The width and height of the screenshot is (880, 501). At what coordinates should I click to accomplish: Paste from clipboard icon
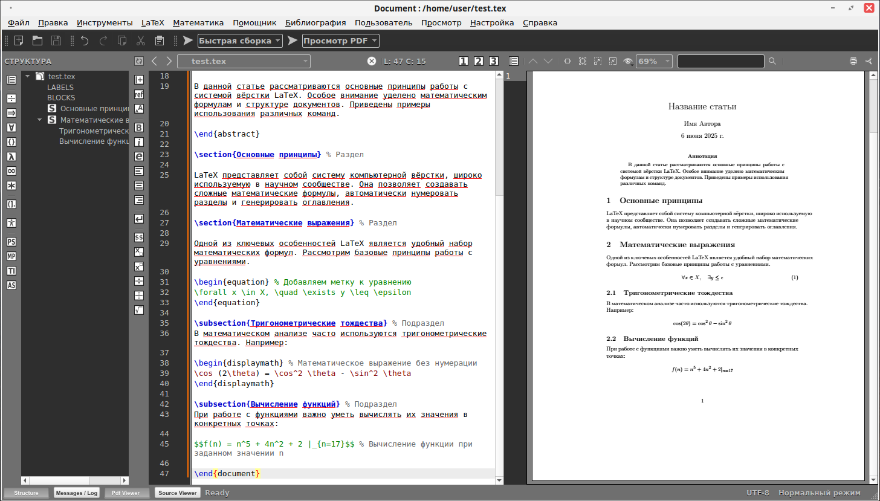(x=160, y=40)
